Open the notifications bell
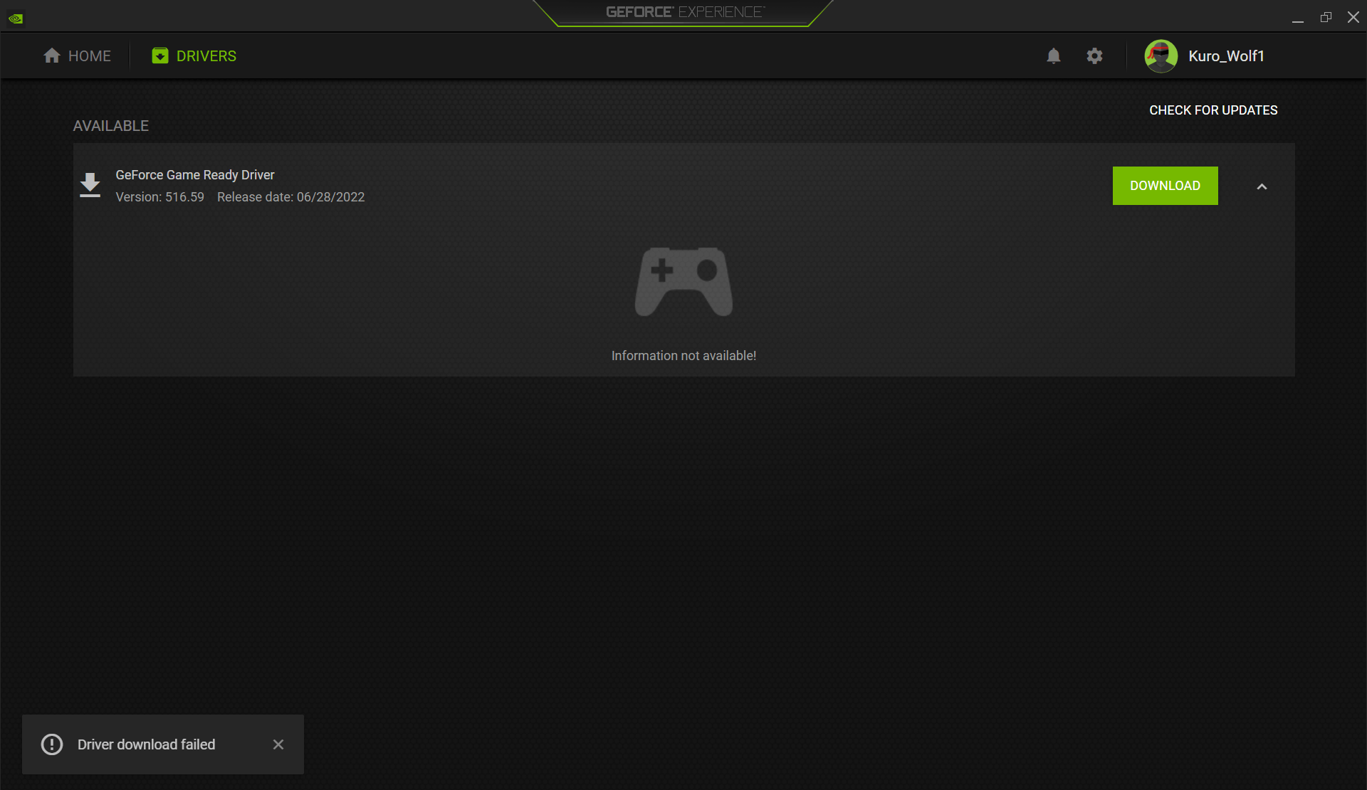Viewport: 1367px width, 790px height. tap(1054, 56)
